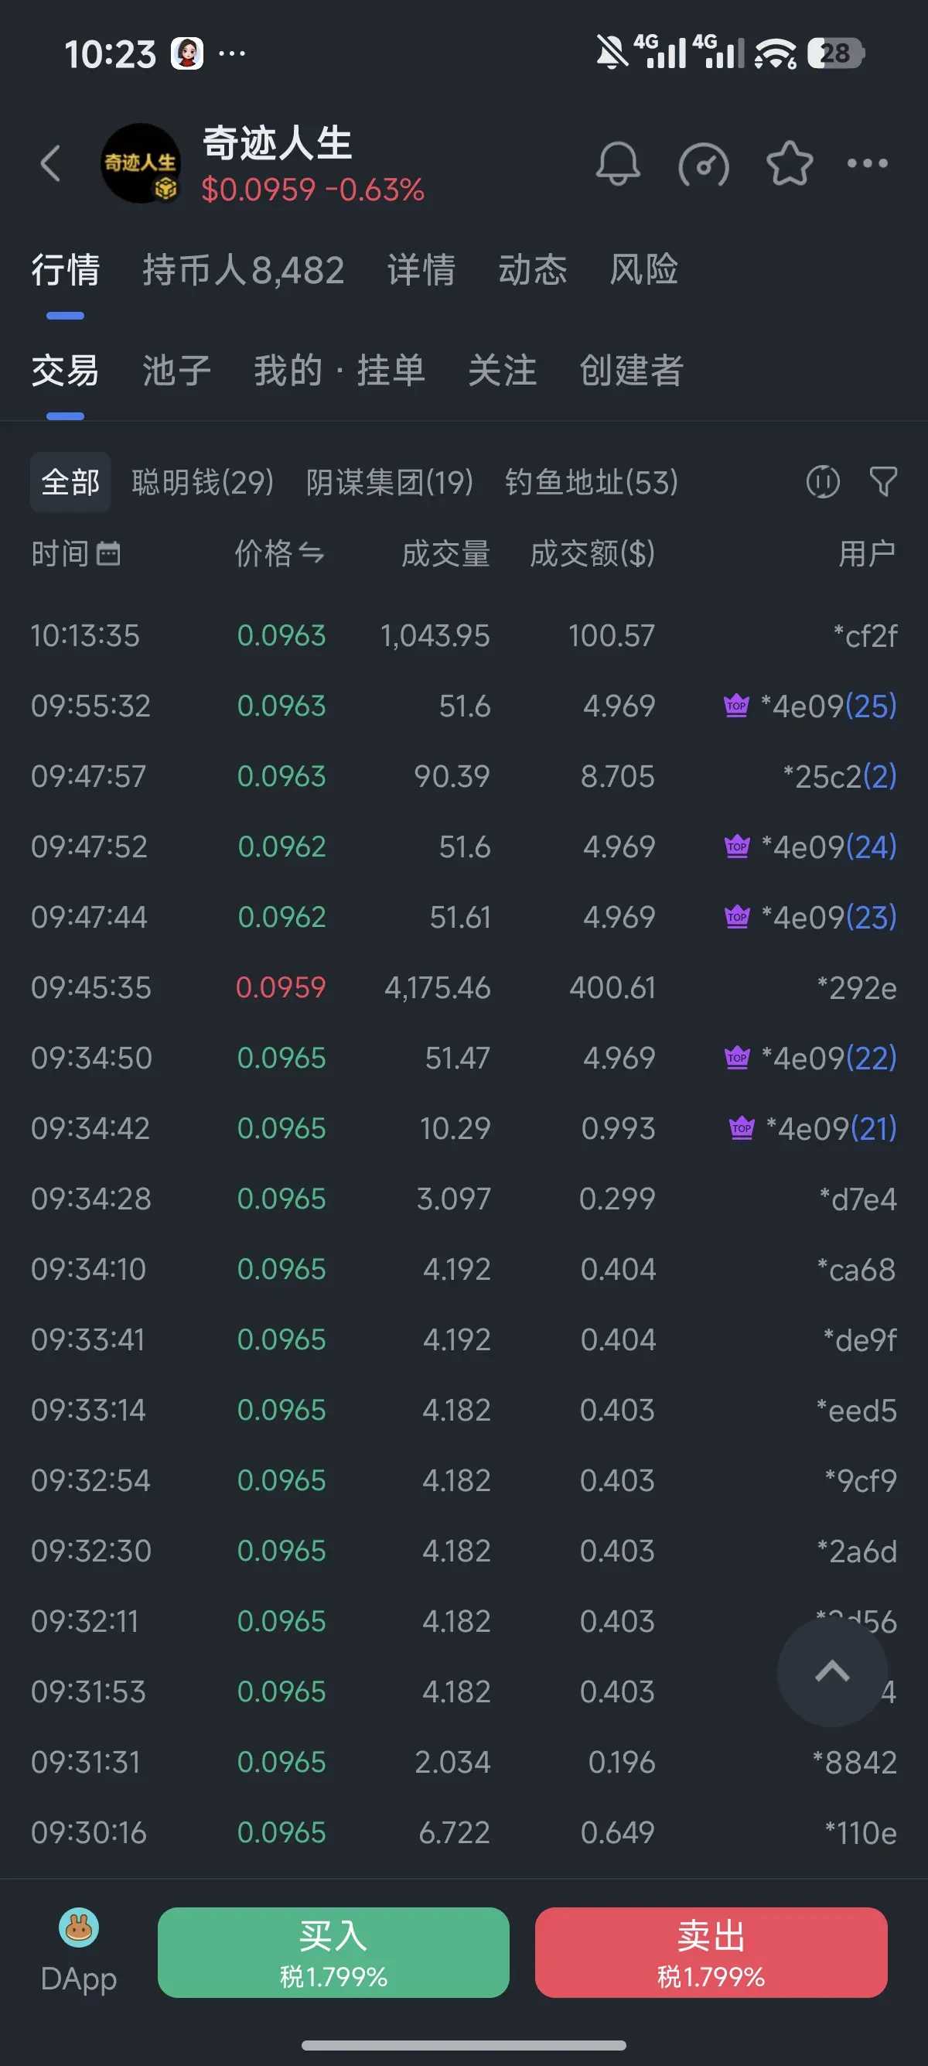This screenshot has height=2066, width=928.
Task: Select the 钓鱼地址(53) filter
Action: coord(592,482)
